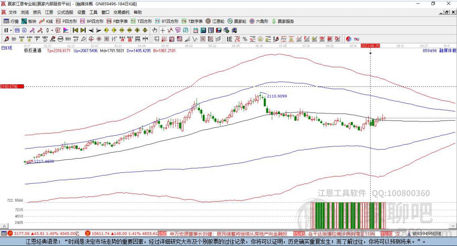Click the Up=2067.5496 indicator value
The height and width of the screenshot is (246, 457).
click(85, 50)
